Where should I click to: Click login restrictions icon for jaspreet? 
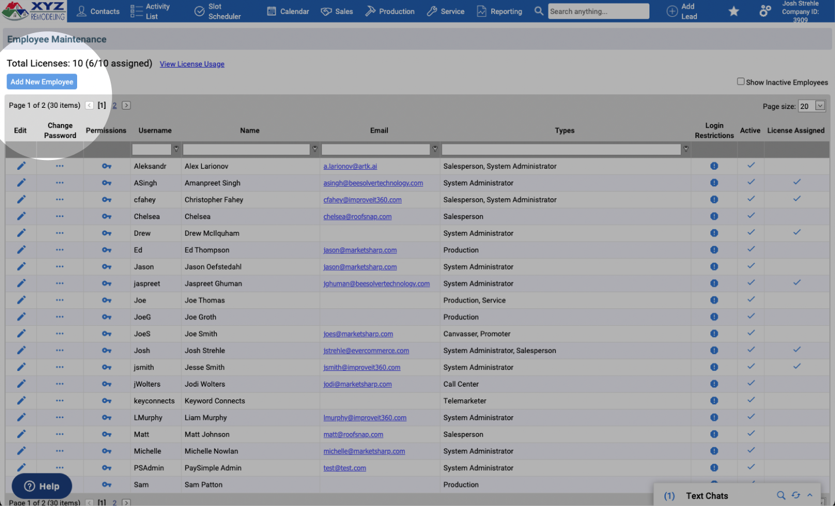[714, 283]
